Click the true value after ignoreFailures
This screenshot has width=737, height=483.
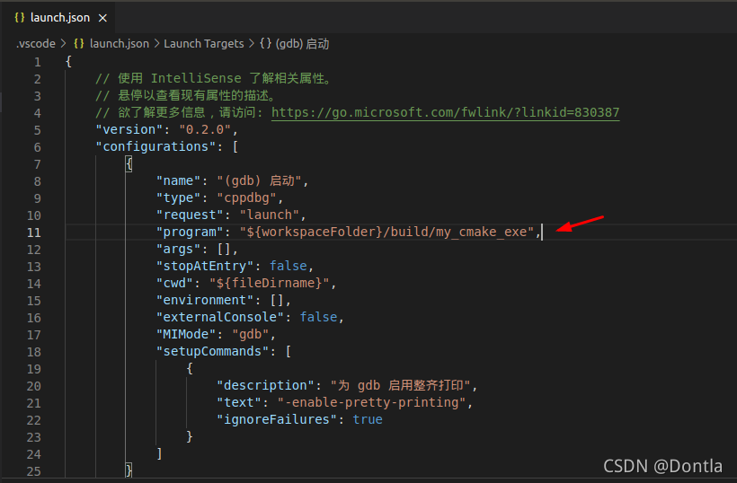pyautogui.click(x=368, y=419)
